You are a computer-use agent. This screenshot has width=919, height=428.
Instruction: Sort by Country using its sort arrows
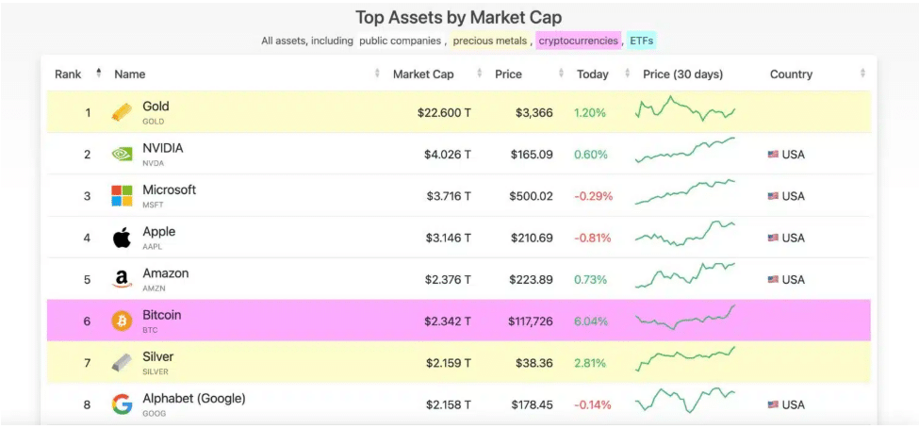point(862,74)
